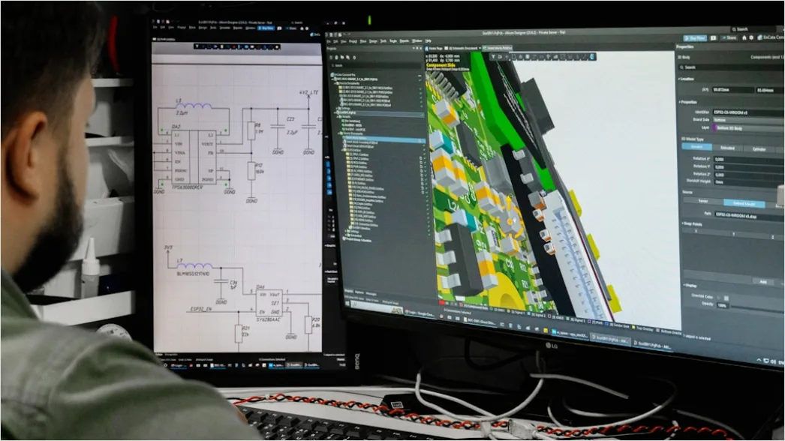Switch Source to Embed Model
This screenshot has height=441, width=785.
click(744, 204)
